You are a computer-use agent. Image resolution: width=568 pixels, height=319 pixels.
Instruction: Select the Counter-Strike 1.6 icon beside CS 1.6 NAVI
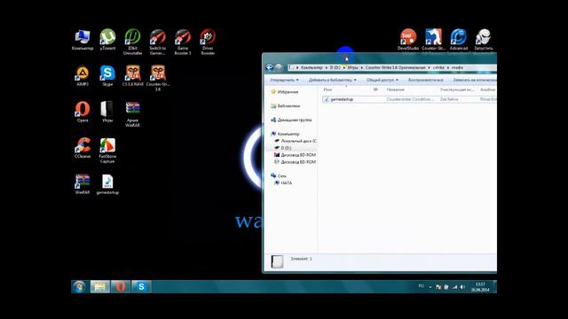[x=158, y=78]
